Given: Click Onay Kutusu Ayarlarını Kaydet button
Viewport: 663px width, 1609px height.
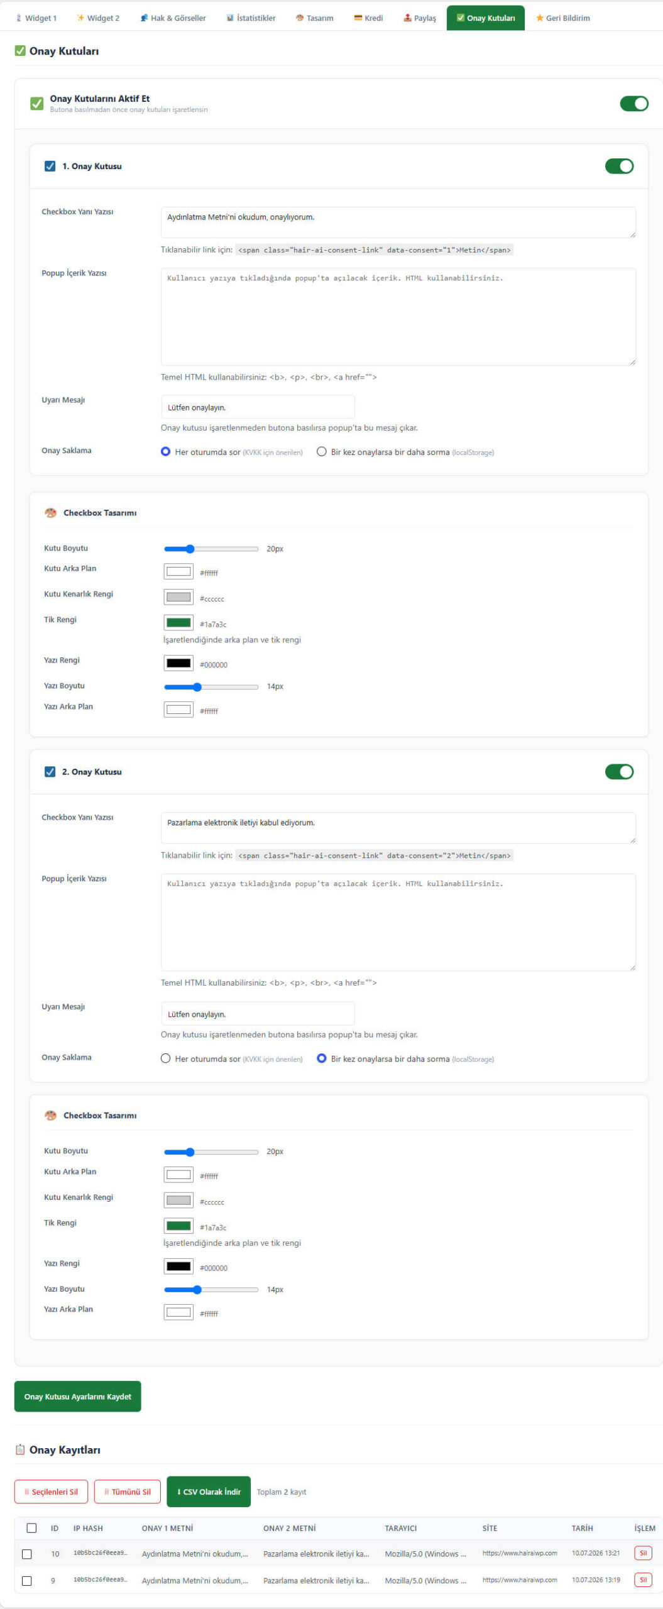Looking at the screenshot, I should (77, 1397).
